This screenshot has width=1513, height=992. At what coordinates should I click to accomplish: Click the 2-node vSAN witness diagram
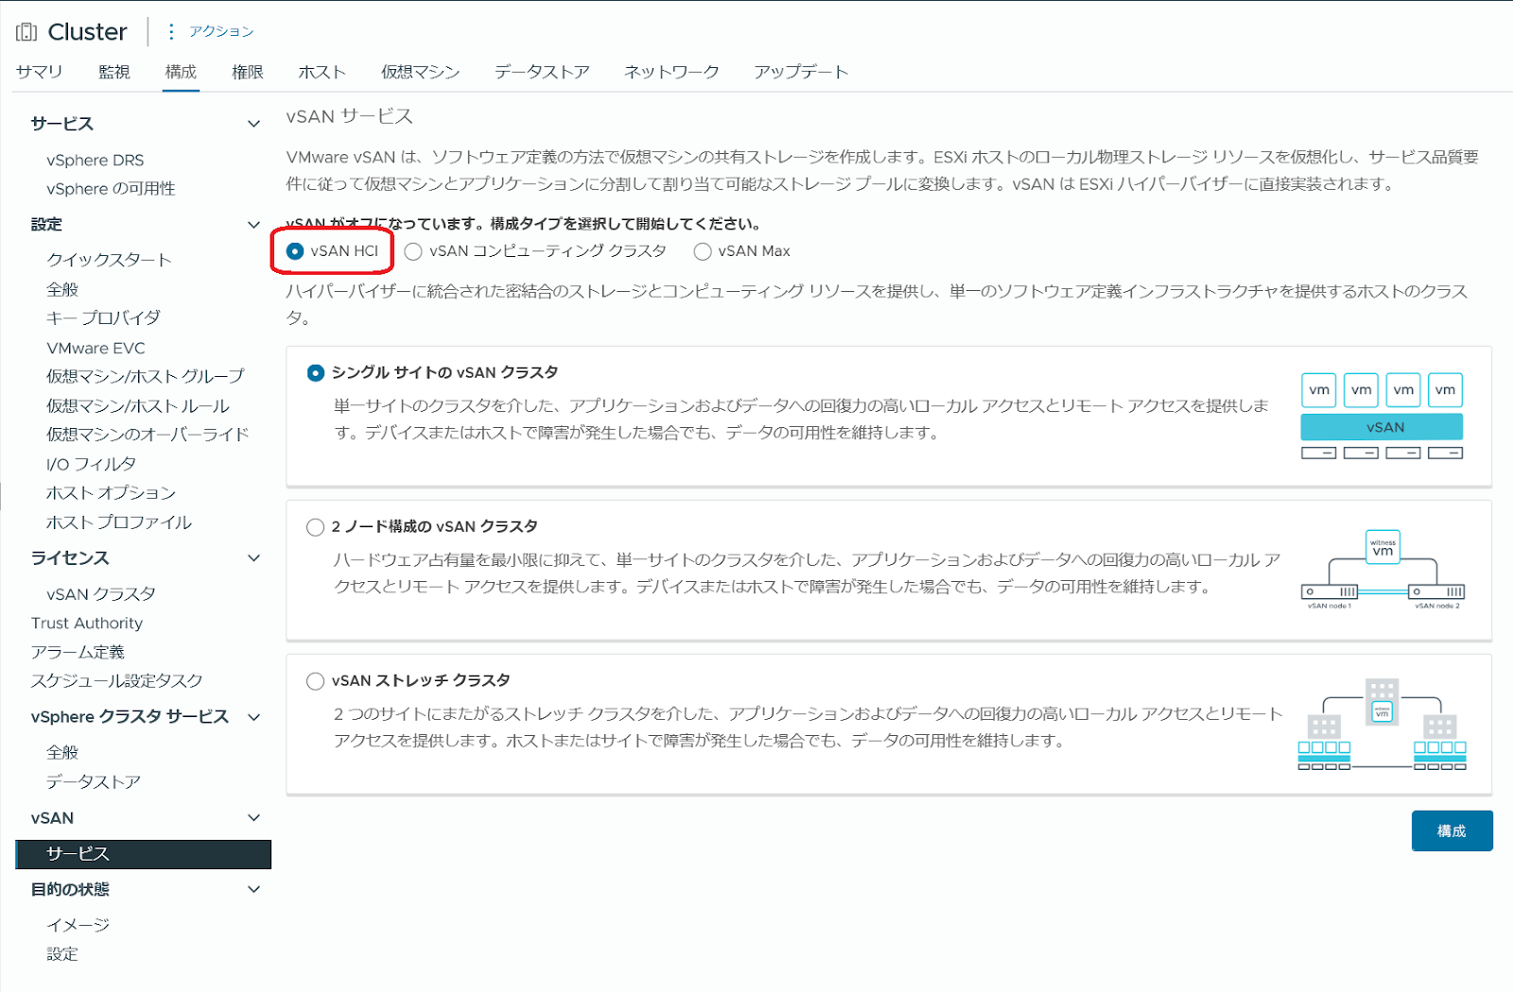1383,571
